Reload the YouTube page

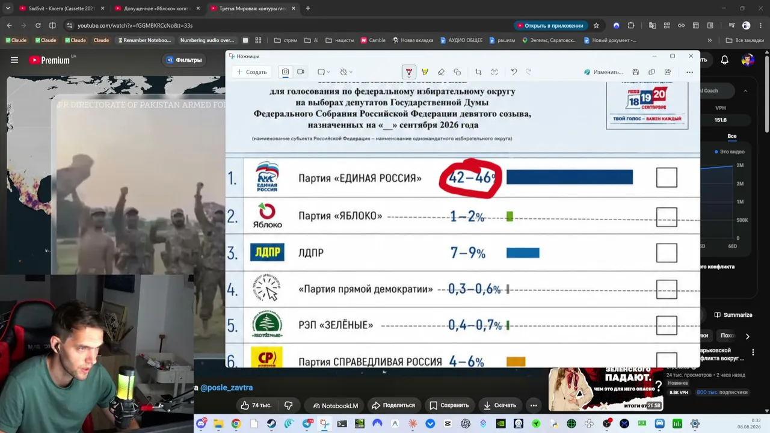click(x=38, y=25)
